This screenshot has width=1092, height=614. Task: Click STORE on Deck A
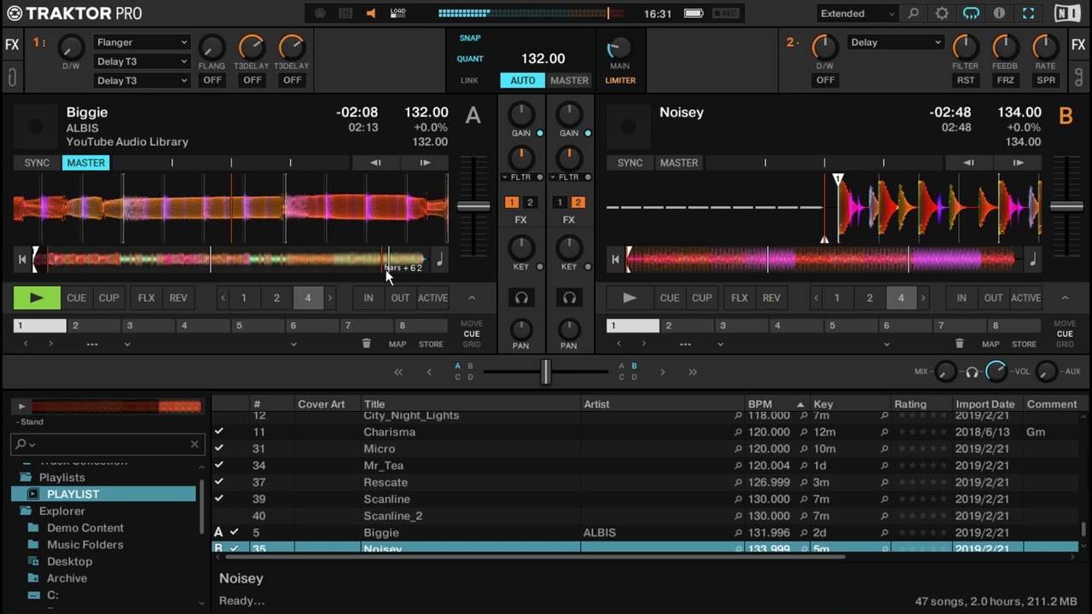[x=431, y=345]
